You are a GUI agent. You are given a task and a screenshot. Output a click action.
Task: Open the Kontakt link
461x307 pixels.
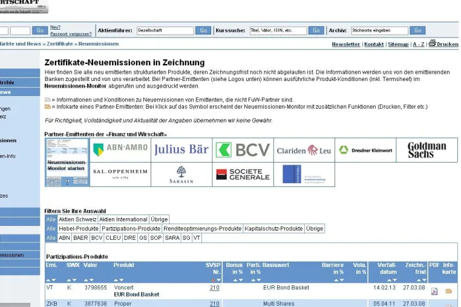374,44
